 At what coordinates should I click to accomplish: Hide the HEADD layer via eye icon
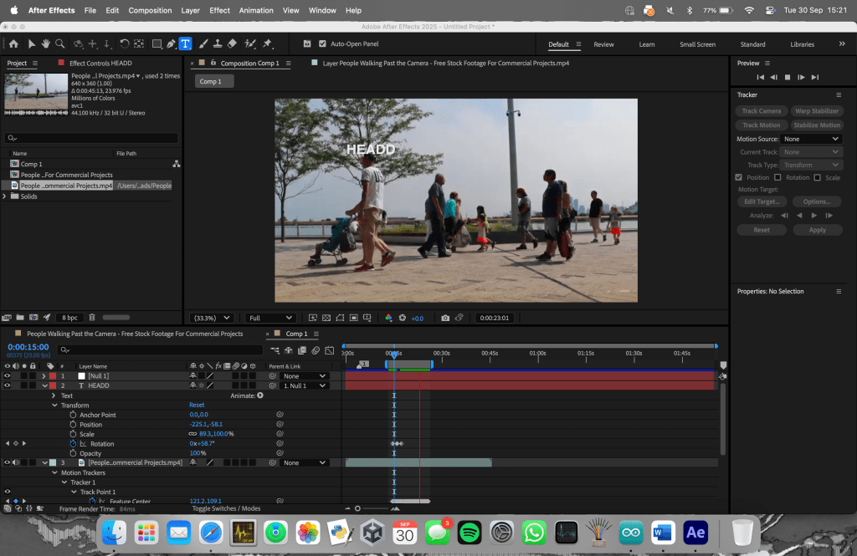coord(7,385)
